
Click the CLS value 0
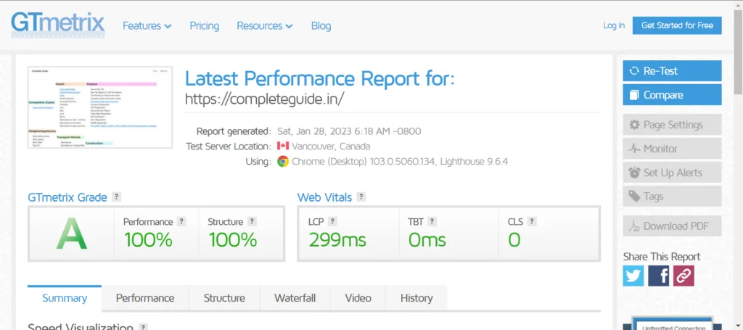coord(514,240)
